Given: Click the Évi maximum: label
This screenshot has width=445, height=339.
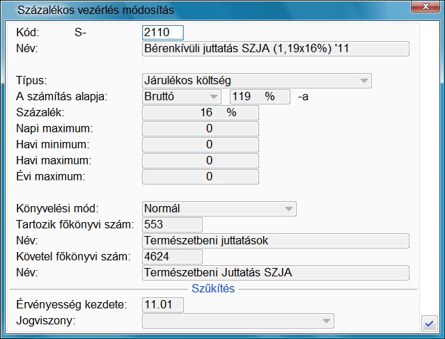Looking at the screenshot, I should pos(51,176).
